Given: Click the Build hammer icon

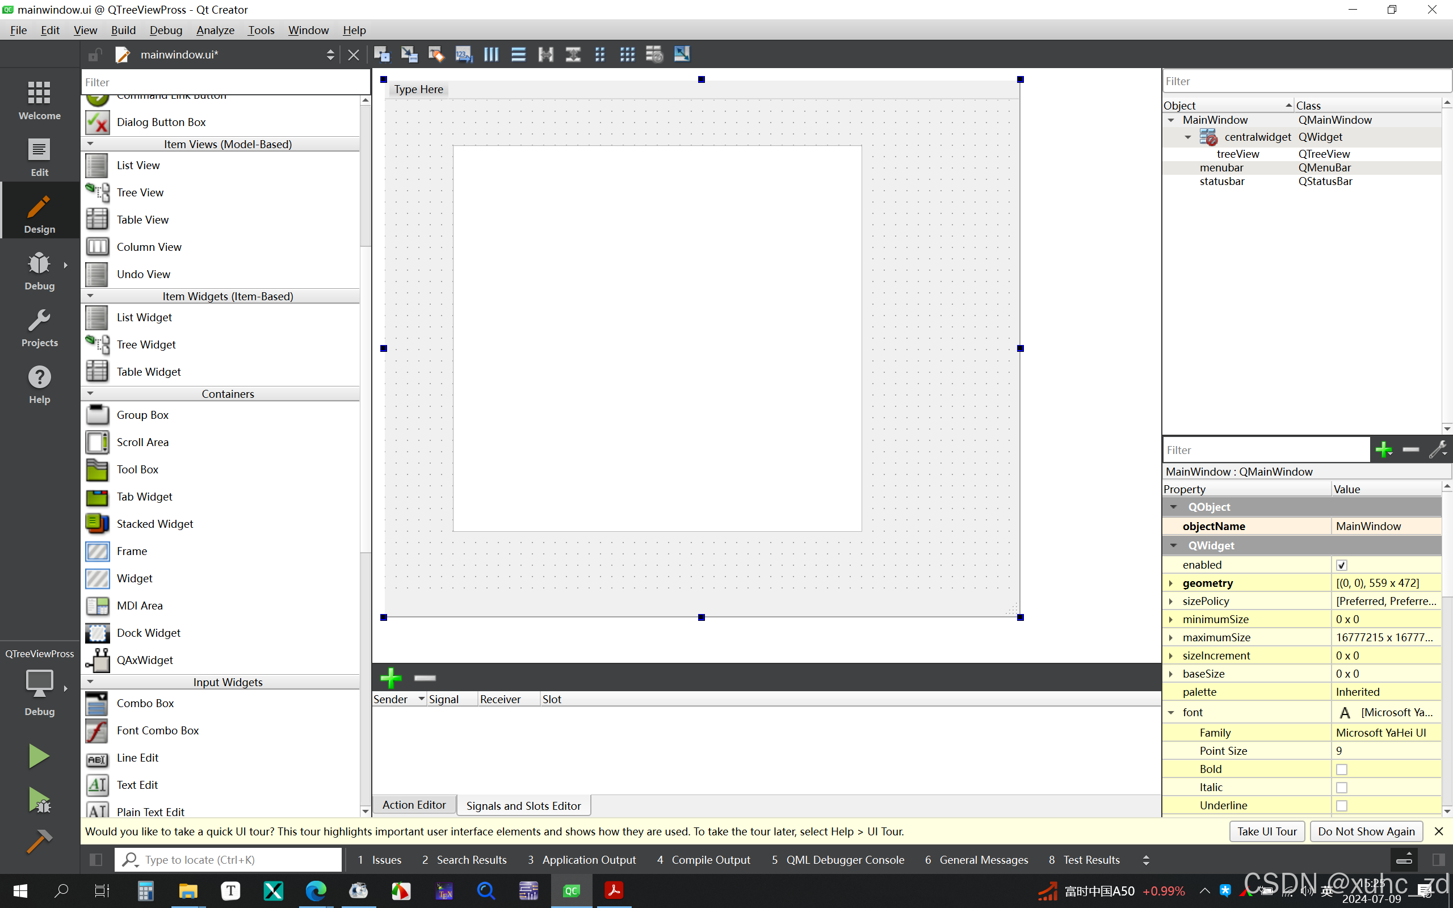Looking at the screenshot, I should [x=40, y=840].
